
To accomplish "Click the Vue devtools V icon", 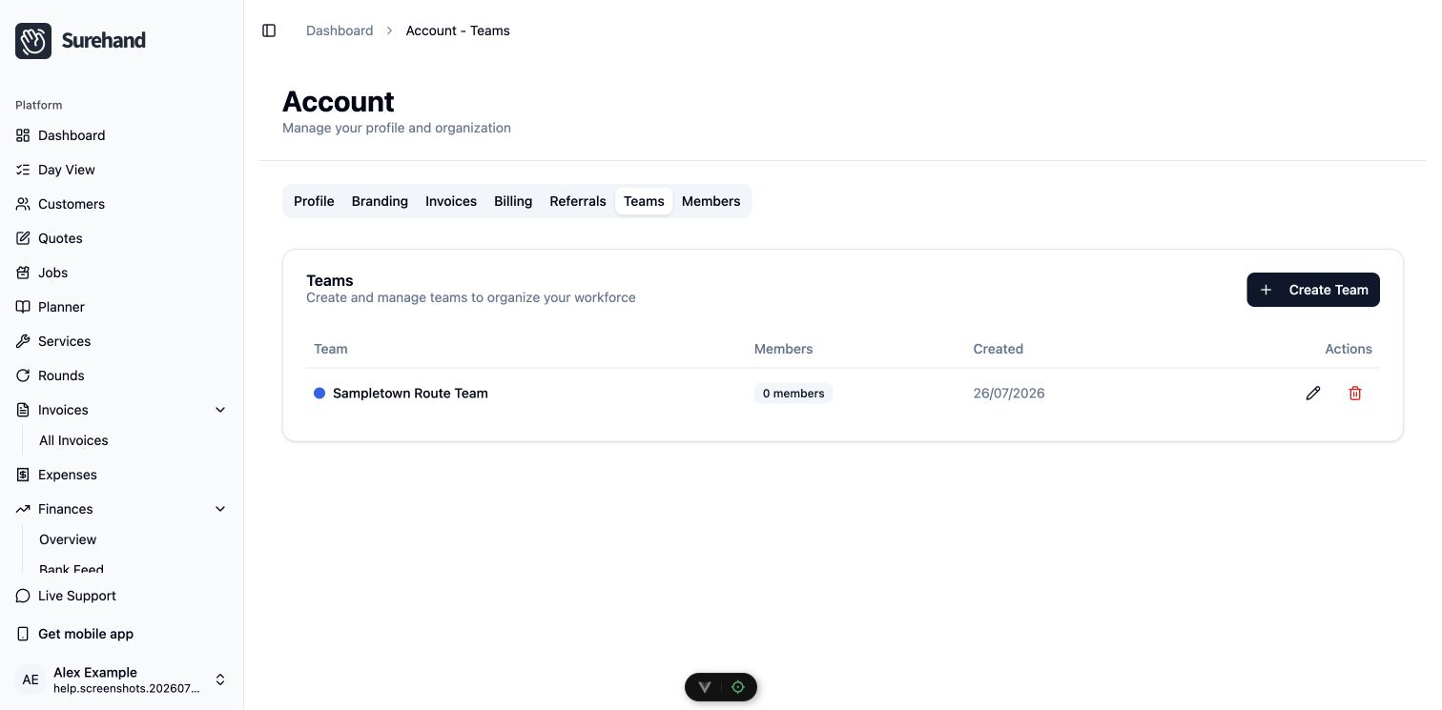I will 705,687.
